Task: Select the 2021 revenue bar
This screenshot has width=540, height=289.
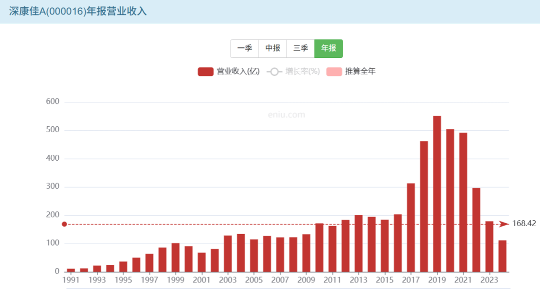Action: pyautogui.click(x=463, y=202)
